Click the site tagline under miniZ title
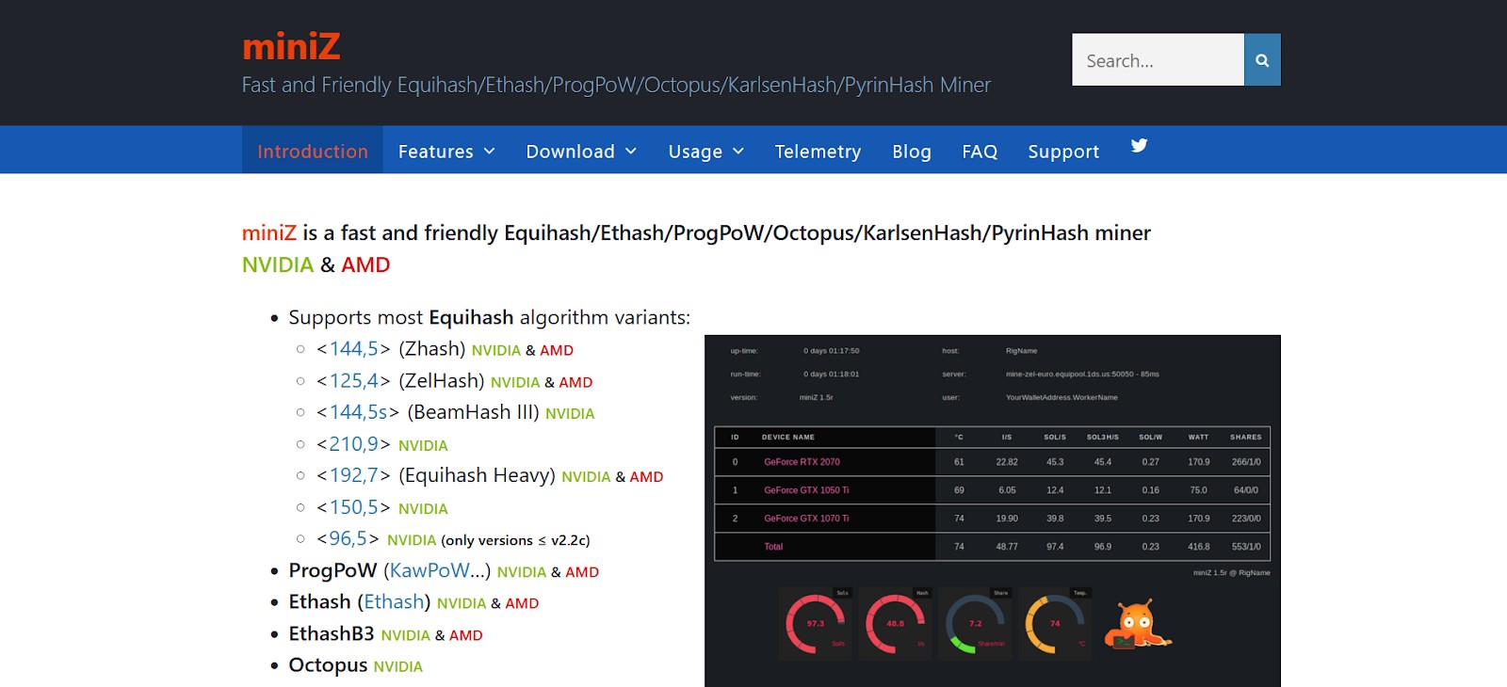Image resolution: width=1507 pixels, height=687 pixels. click(616, 85)
